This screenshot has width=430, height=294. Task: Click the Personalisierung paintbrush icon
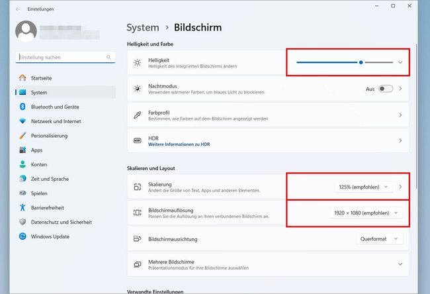click(22, 136)
